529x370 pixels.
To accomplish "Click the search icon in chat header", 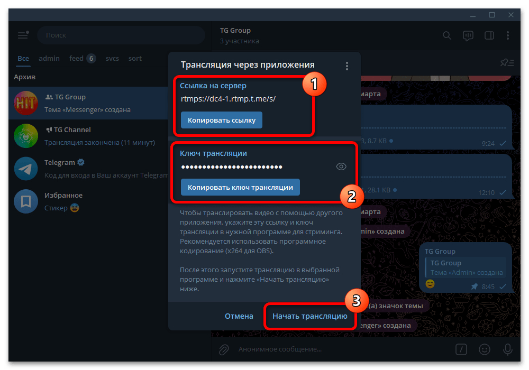I will pyautogui.click(x=446, y=35).
